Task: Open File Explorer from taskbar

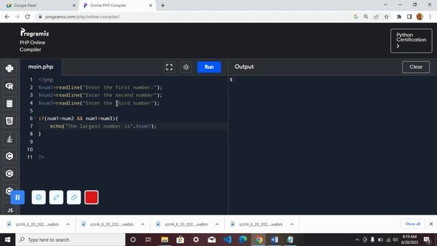Action: click(x=165, y=240)
